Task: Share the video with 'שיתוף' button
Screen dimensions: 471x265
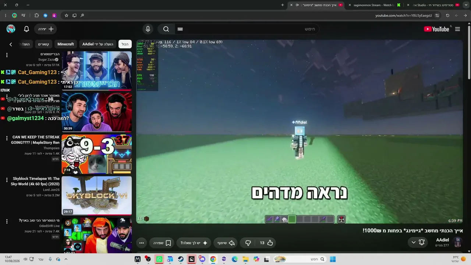Action: click(226, 243)
